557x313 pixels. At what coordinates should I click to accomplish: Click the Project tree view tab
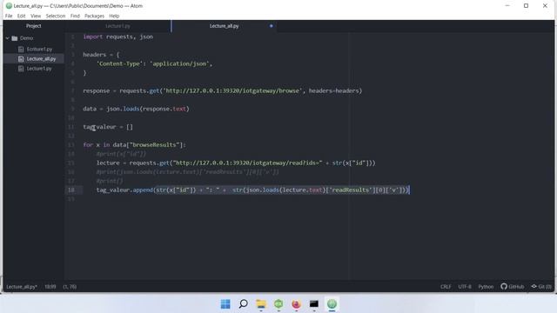point(34,26)
